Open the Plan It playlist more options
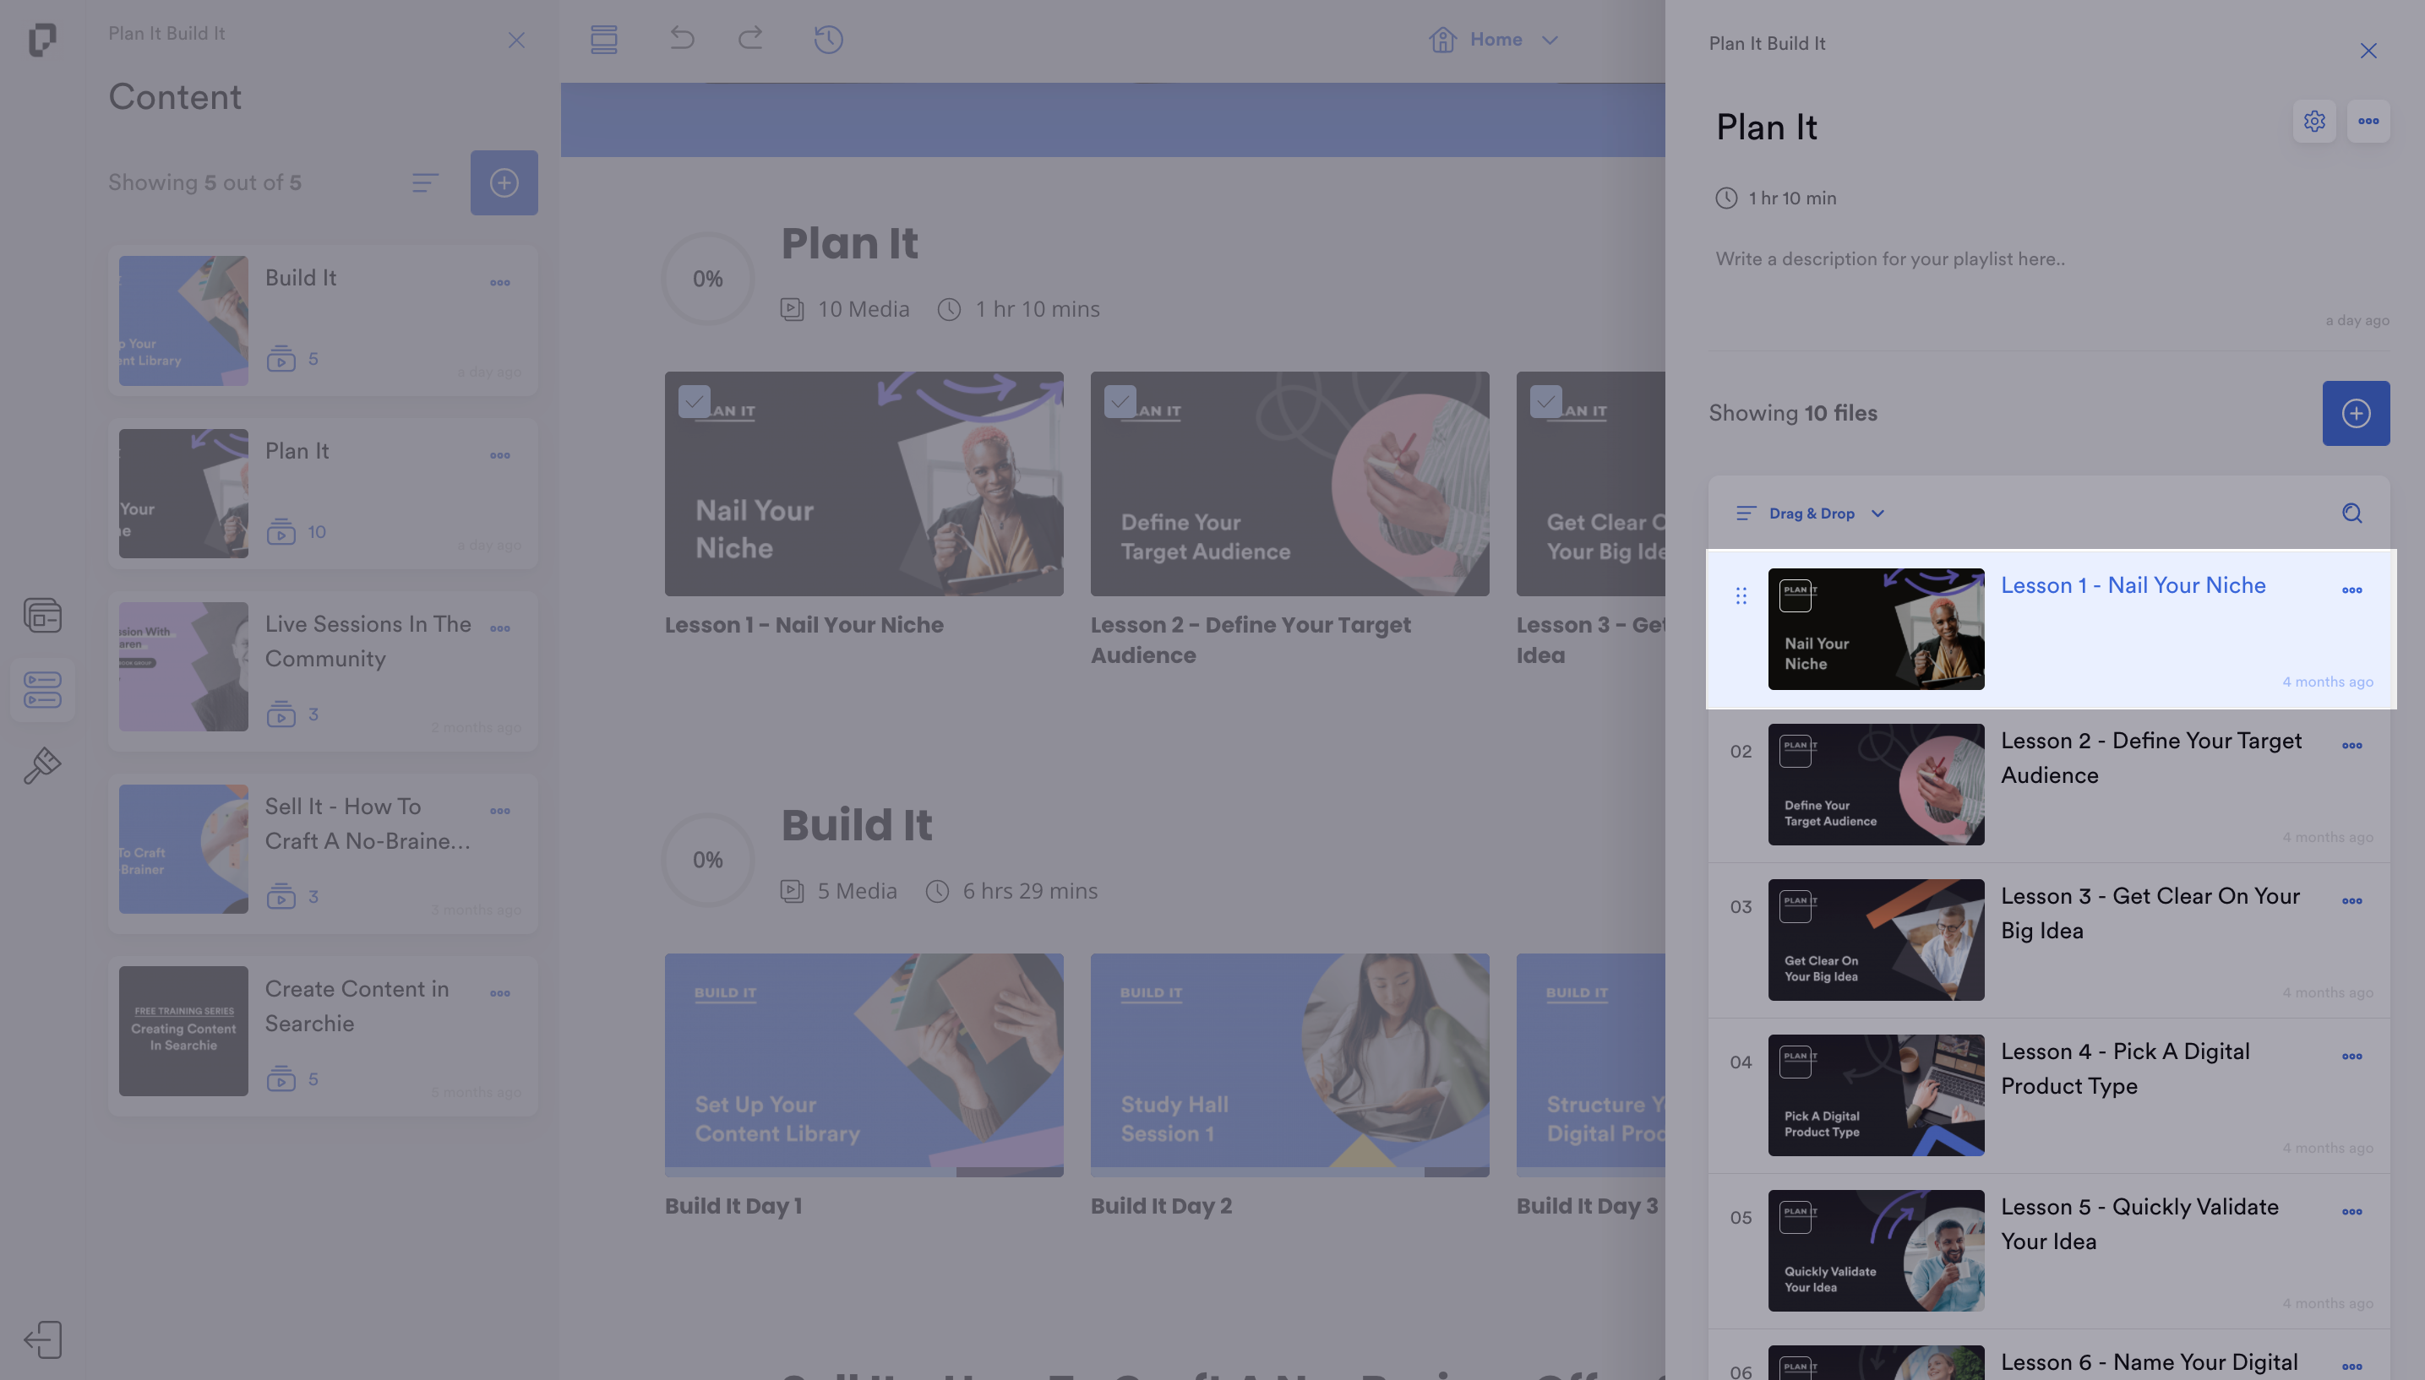This screenshot has height=1380, width=2425. coord(2368,122)
